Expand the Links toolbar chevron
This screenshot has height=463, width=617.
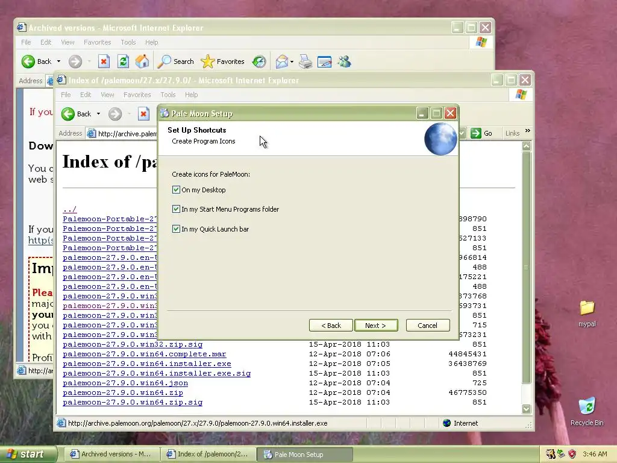coord(528,131)
